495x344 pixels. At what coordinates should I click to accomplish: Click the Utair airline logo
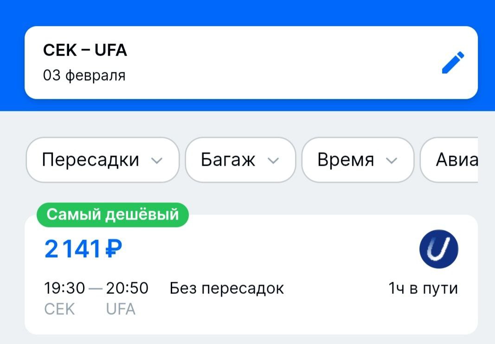pos(438,250)
